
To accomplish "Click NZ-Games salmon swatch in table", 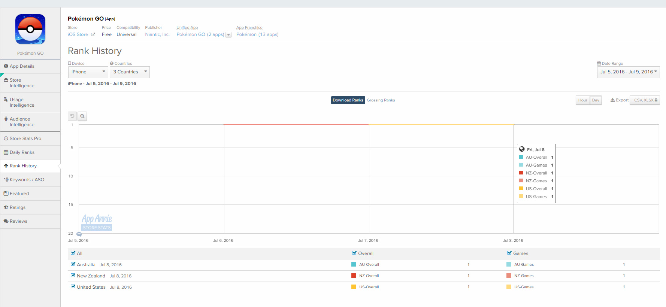I will (509, 276).
